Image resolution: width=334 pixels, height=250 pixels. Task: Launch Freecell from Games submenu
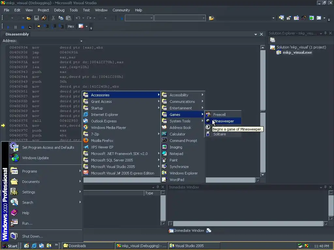pyautogui.click(x=223, y=114)
